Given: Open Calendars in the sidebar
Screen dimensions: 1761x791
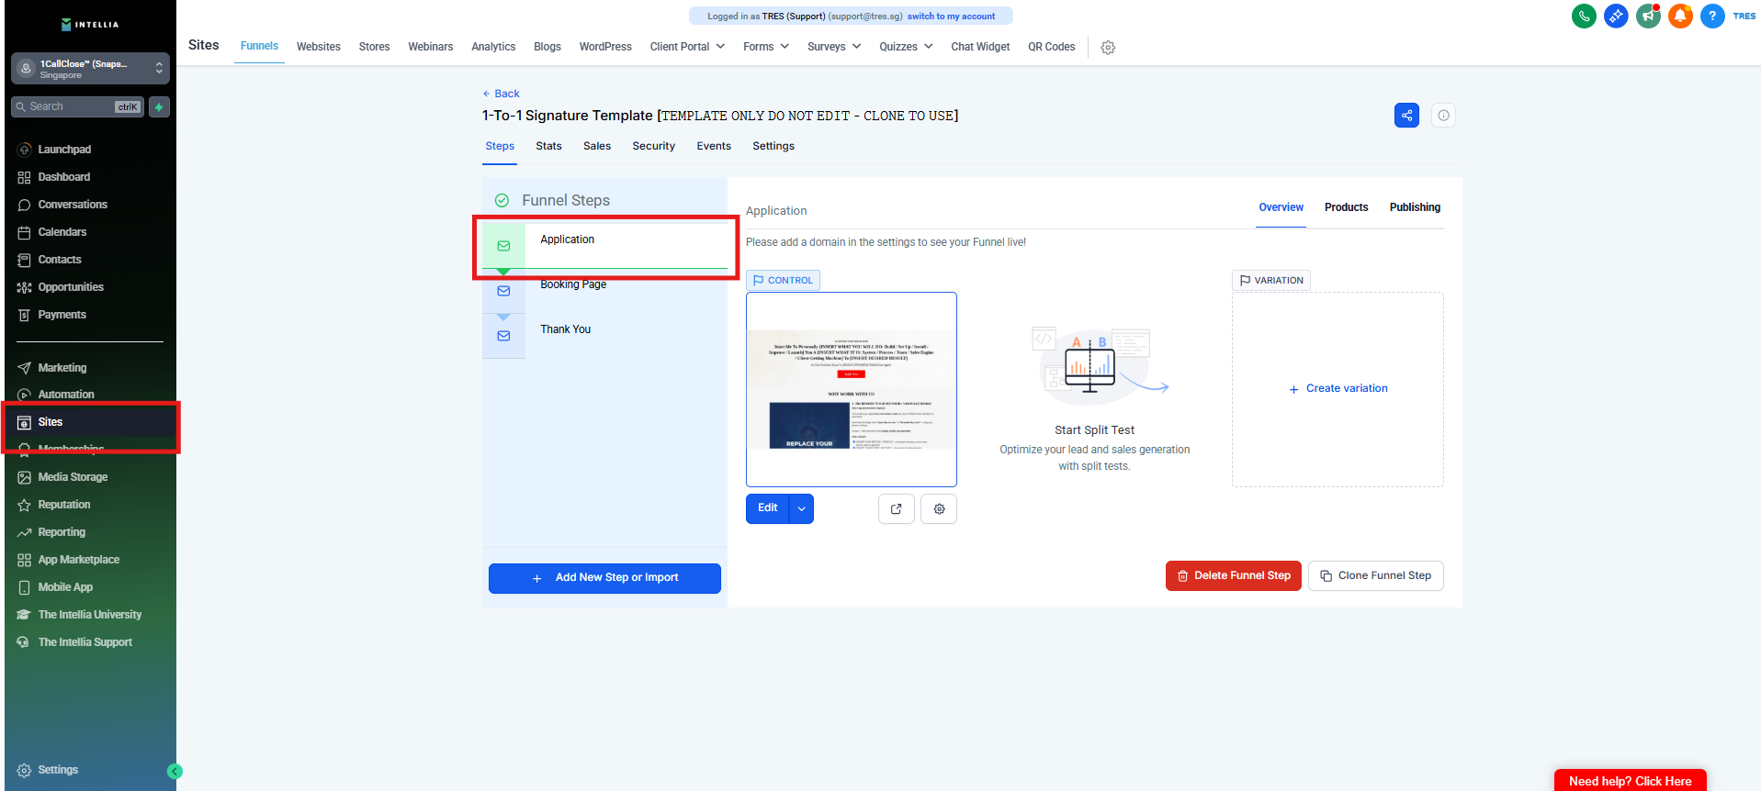Looking at the screenshot, I should pyautogui.click(x=62, y=232).
